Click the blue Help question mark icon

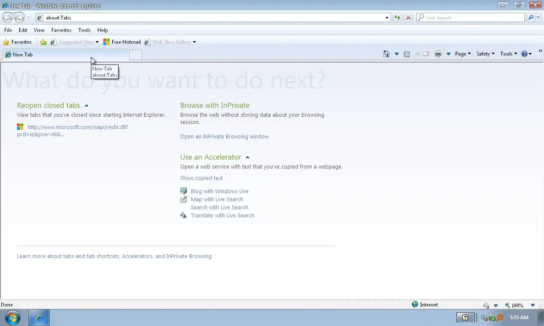coord(524,54)
